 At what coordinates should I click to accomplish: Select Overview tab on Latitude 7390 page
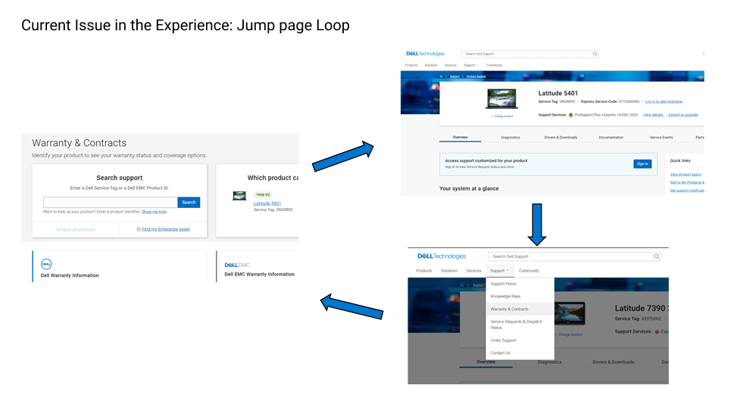(485, 362)
